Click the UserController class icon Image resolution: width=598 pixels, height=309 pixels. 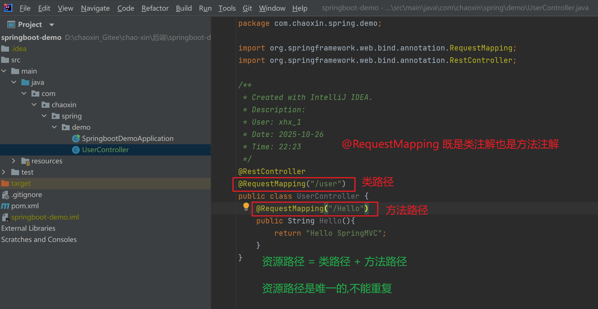point(76,150)
